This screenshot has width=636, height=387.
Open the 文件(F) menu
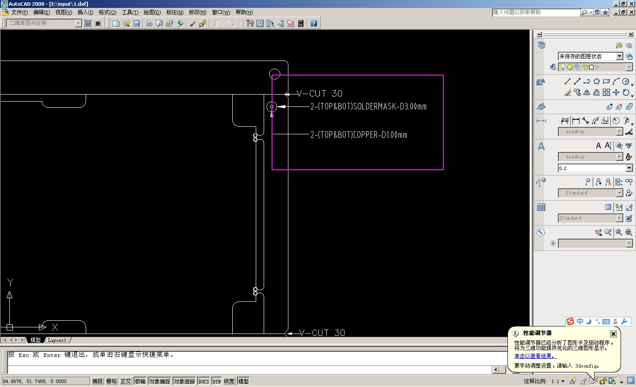tap(19, 12)
